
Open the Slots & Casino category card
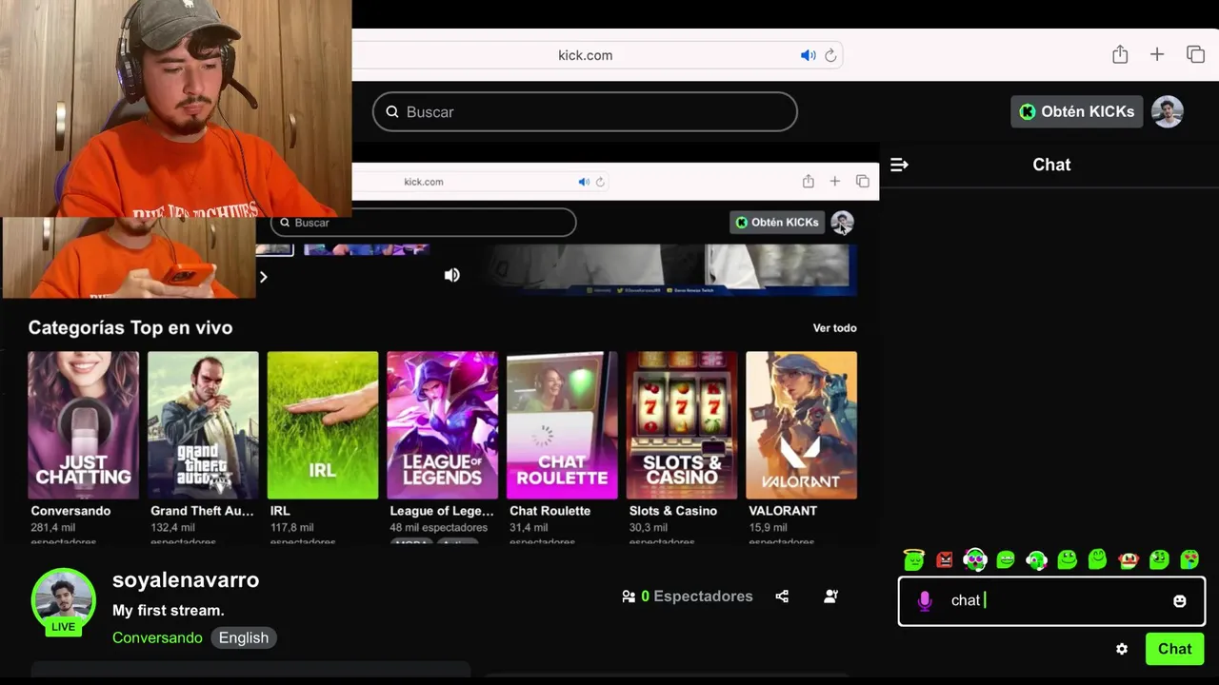click(682, 425)
